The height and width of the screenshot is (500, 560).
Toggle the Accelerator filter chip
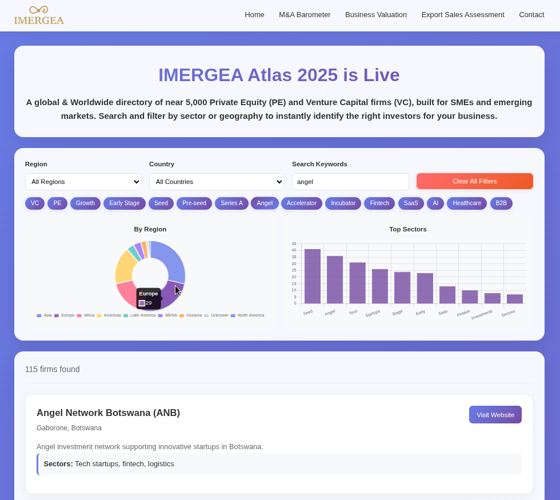click(302, 203)
